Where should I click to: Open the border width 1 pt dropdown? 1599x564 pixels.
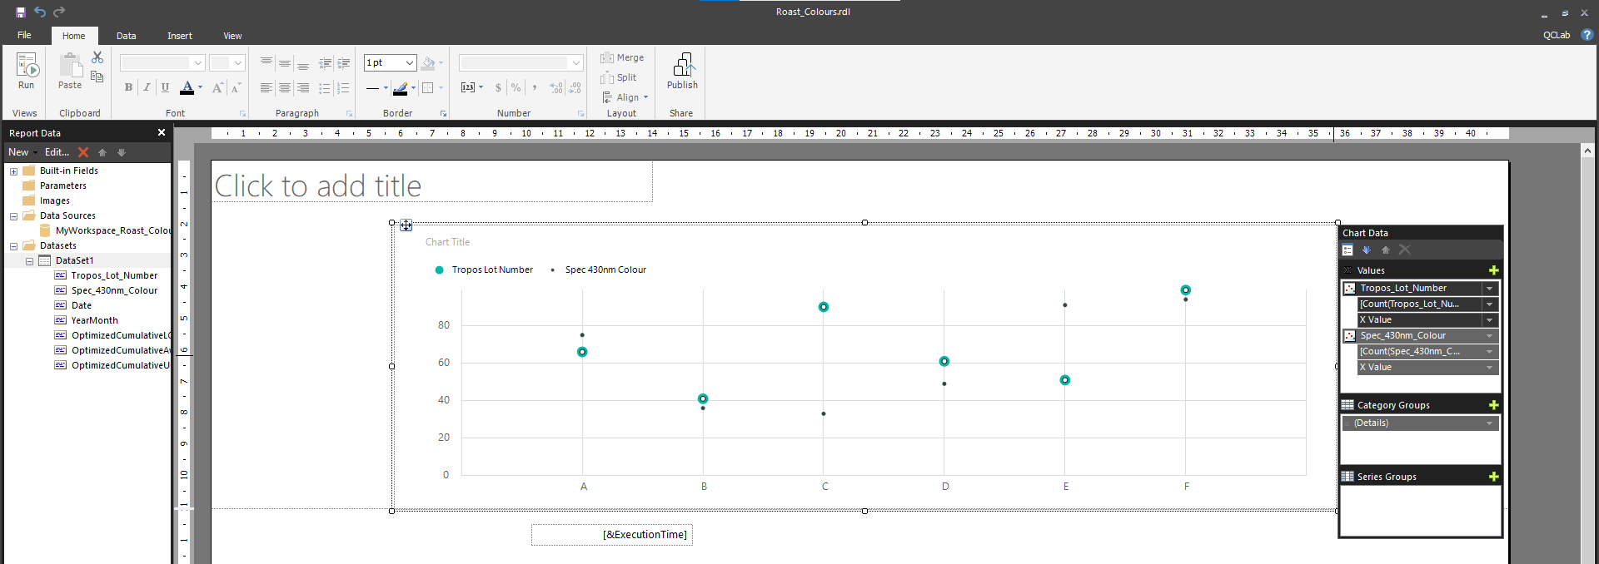410,62
